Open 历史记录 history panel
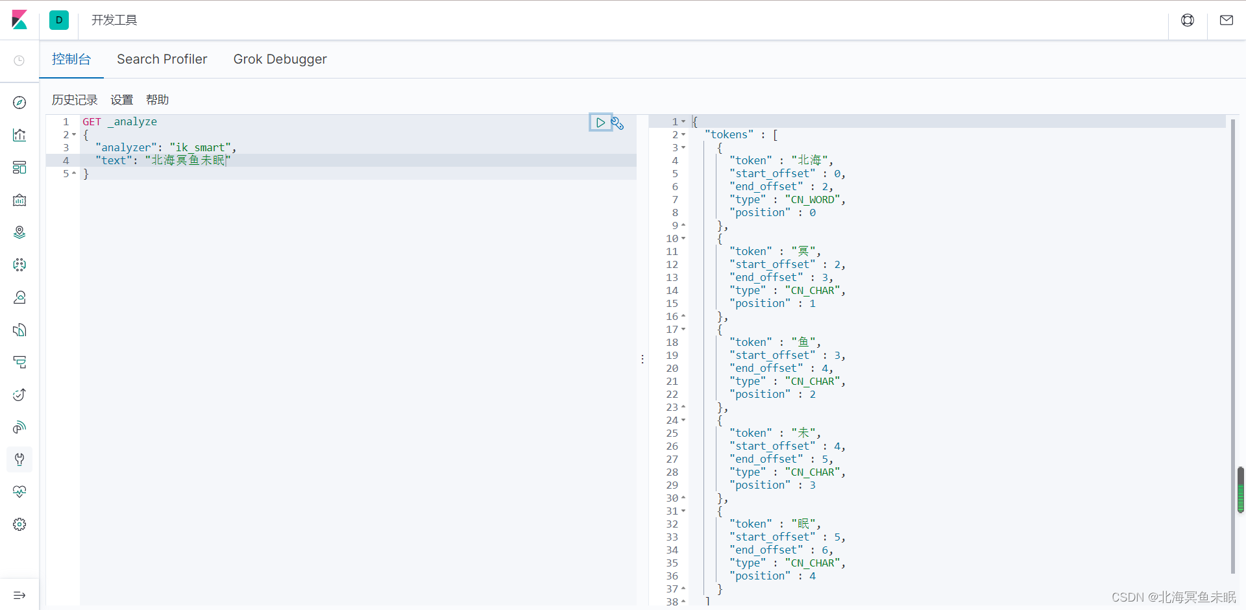This screenshot has width=1246, height=610. [x=75, y=100]
